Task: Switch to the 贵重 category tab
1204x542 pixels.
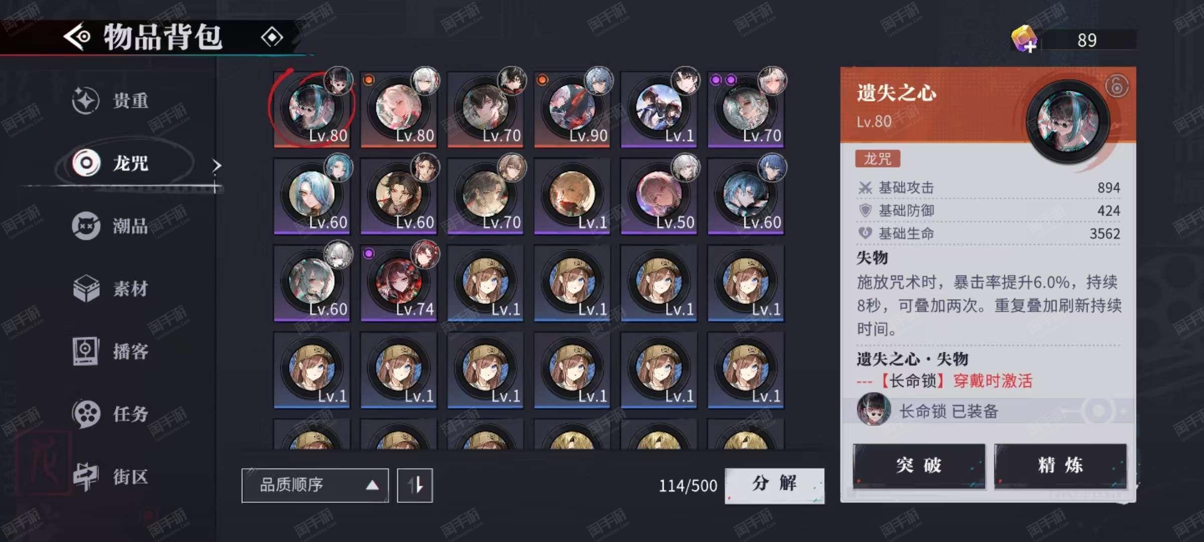Action: (x=111, y=100)
